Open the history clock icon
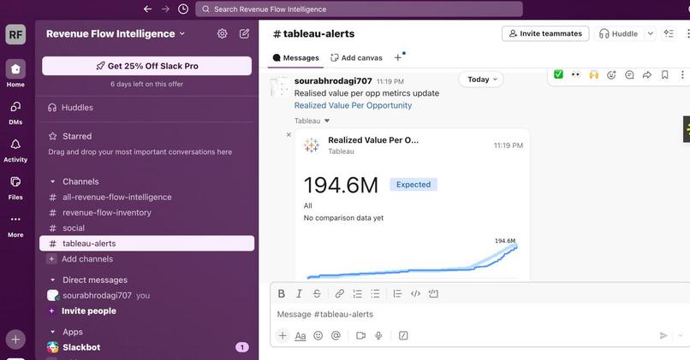 [183, 9]
